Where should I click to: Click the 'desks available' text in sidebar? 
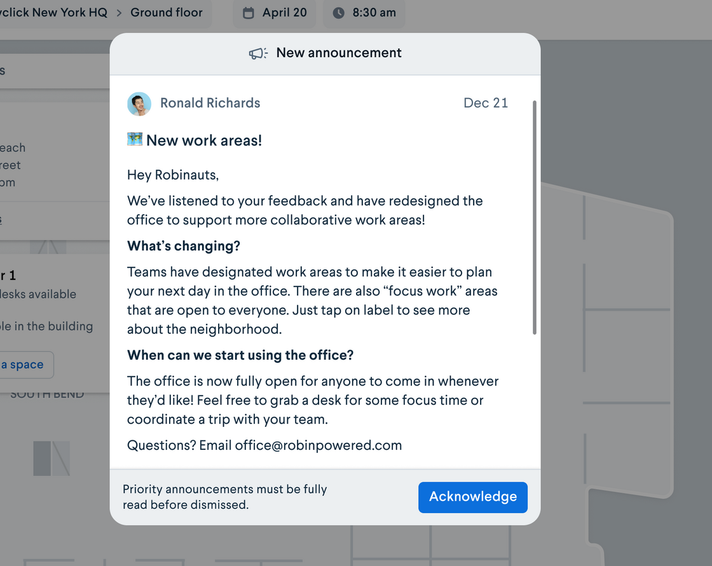[38, 294]
